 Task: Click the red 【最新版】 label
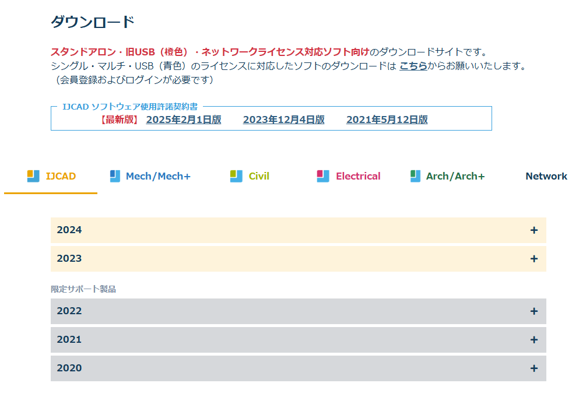pos(120,120)
